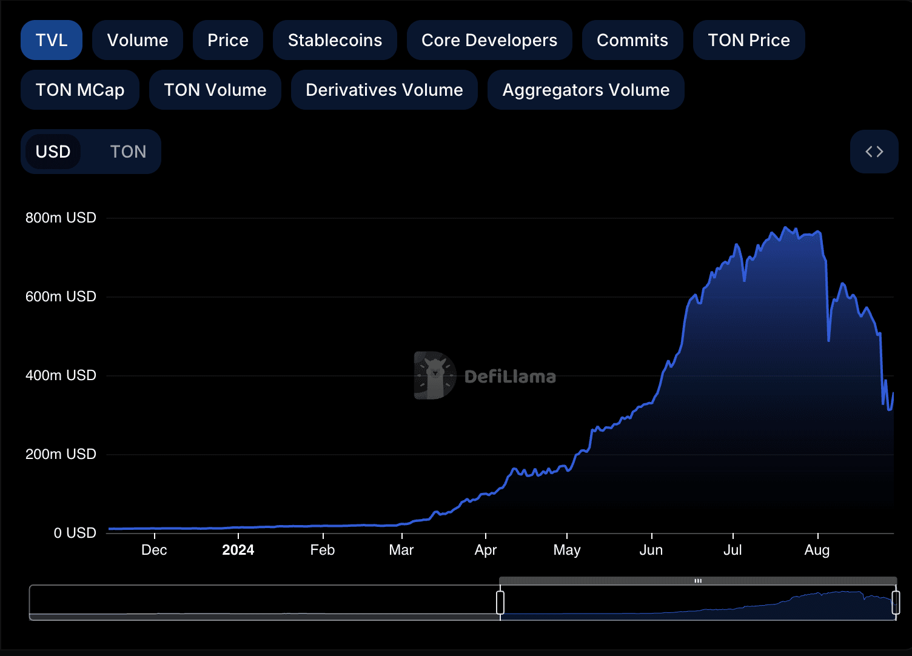Click the Feb date label

(323, 550)
